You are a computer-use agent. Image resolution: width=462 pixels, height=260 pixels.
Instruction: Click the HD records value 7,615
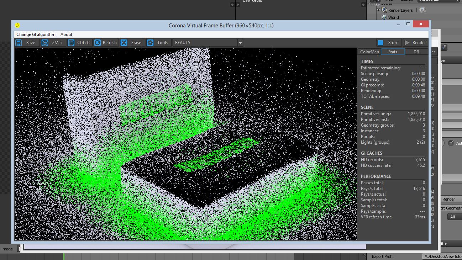tap(420, 160)
